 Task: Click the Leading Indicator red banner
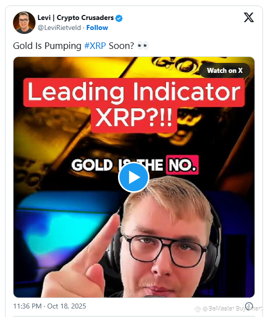pos(134,92)
